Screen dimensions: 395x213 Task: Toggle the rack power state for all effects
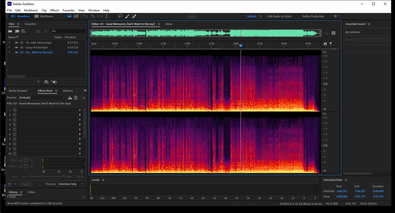coord(9,184)
